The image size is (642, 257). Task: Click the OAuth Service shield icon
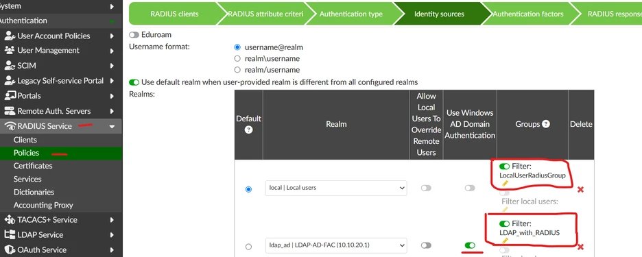(x=10, y=249)
